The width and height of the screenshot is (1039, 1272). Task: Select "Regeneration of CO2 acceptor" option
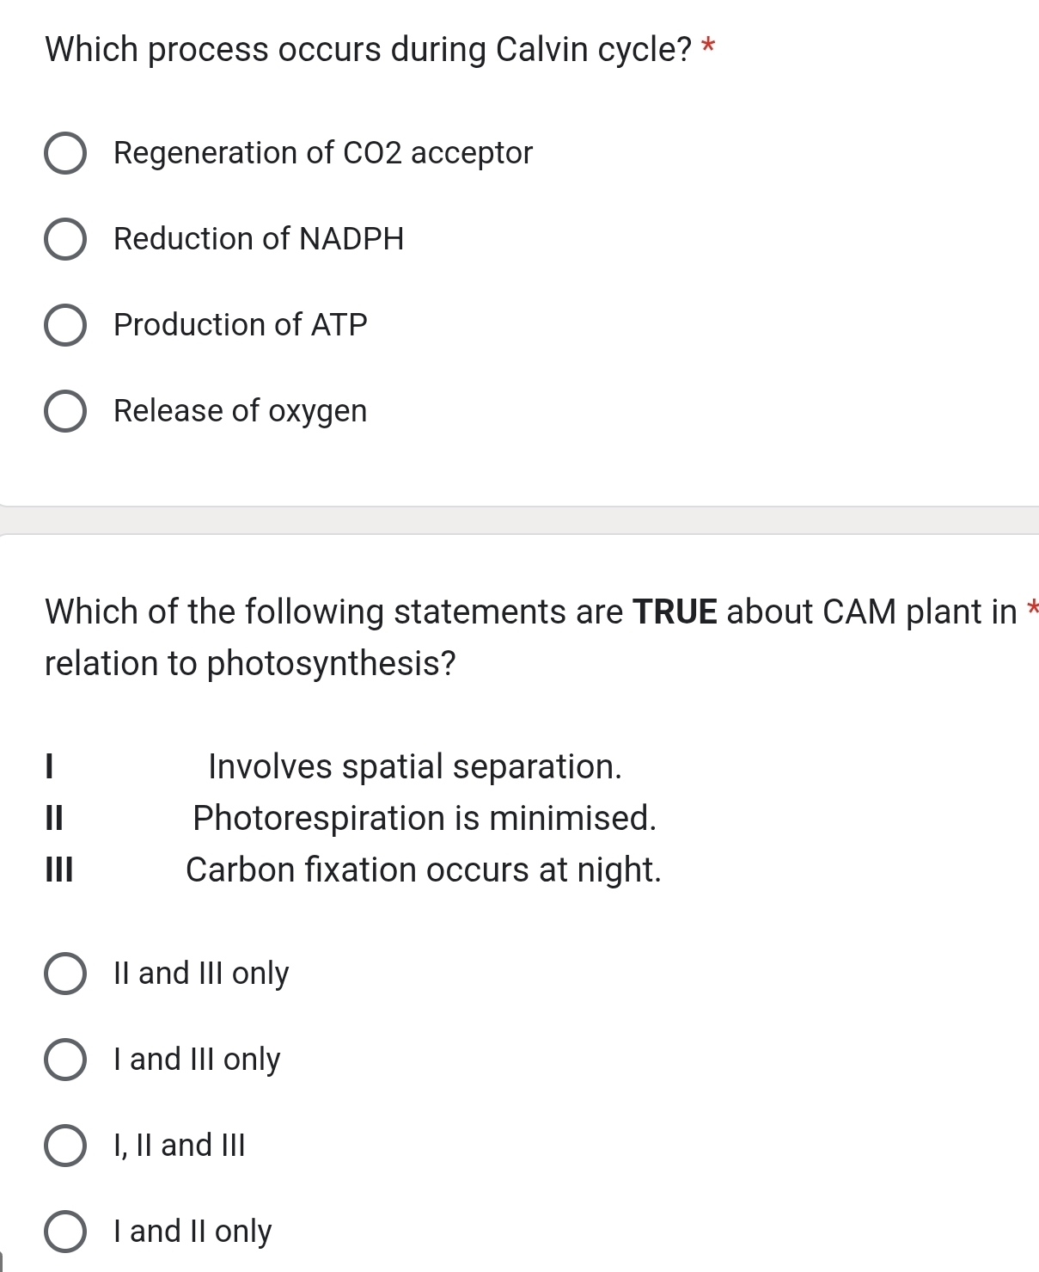click(x=66, y=153)
